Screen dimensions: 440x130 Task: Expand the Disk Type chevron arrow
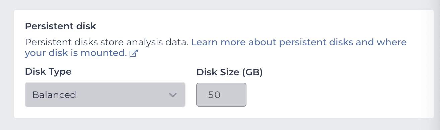pos(172,95)
